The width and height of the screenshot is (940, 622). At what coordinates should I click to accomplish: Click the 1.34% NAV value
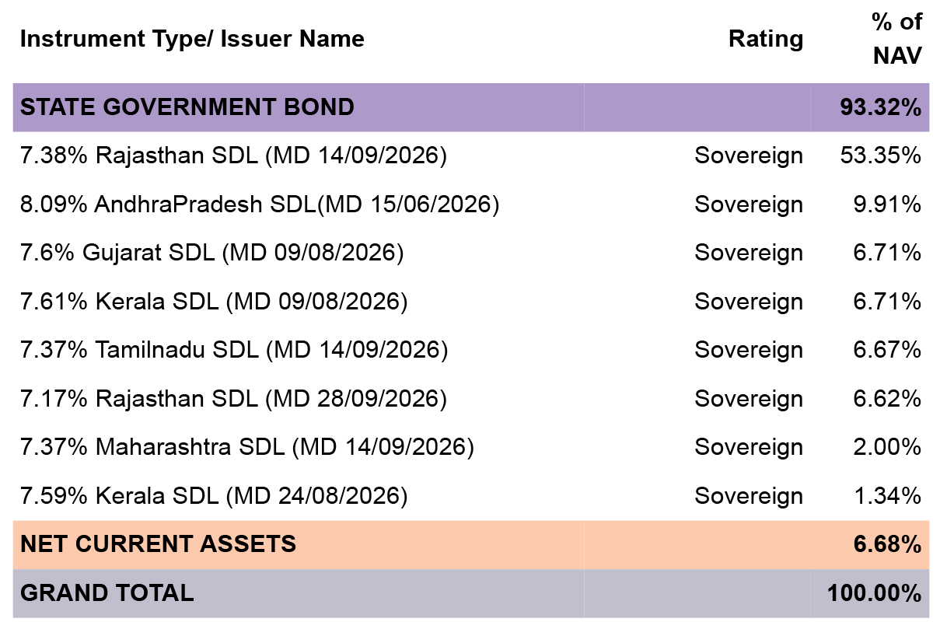pos(886,495)
